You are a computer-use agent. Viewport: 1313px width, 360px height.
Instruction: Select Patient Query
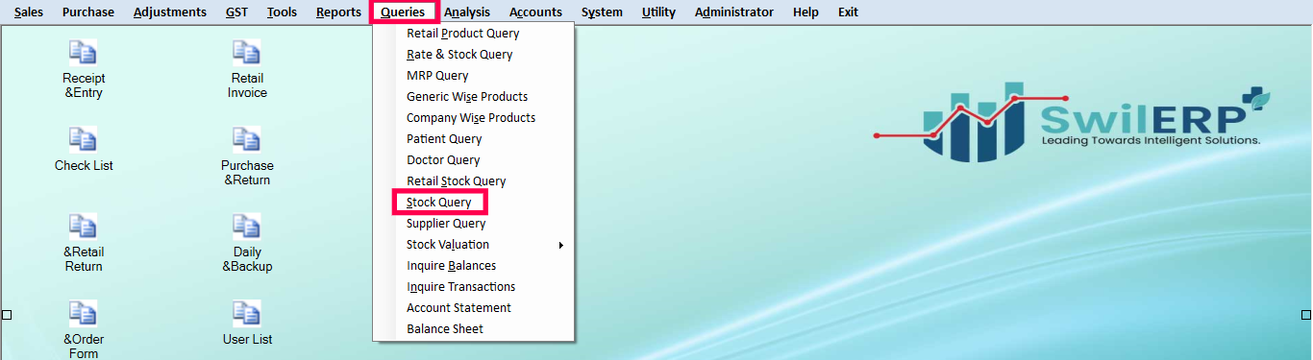[x=473, y=139]
